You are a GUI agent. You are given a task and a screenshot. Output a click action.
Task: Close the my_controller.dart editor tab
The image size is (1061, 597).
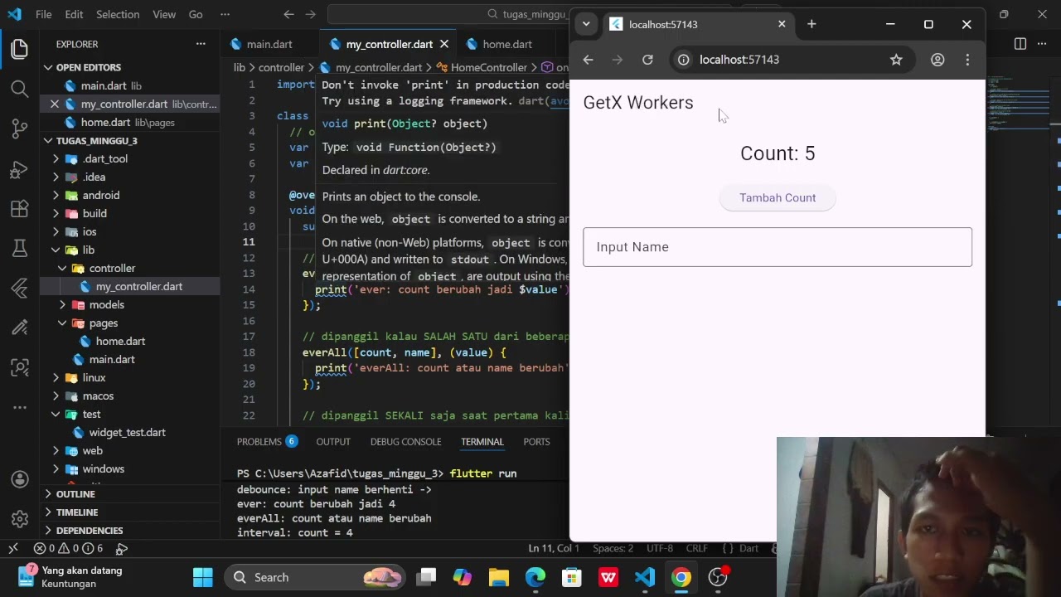pos(444,44)
